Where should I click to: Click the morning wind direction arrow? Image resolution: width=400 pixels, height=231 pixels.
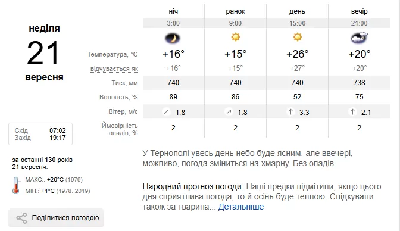(229, 112)
